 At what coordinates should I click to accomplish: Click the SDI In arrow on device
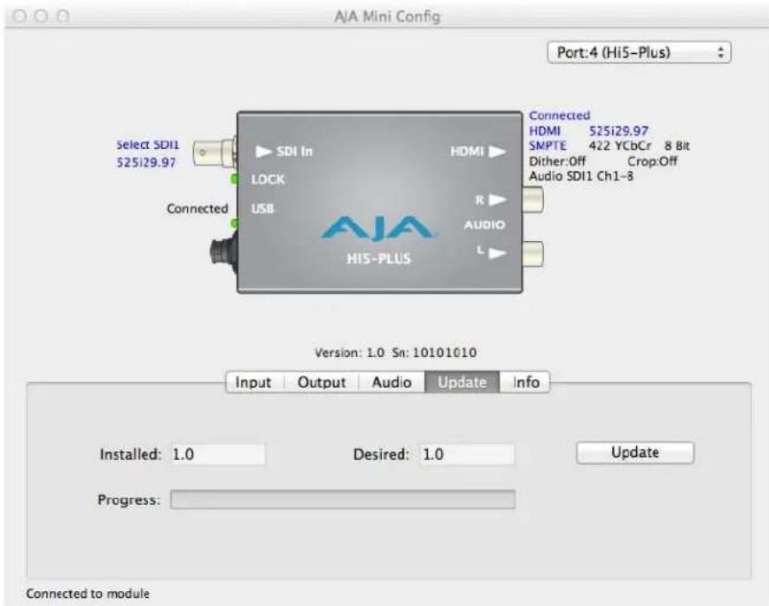tap(264, 151)
